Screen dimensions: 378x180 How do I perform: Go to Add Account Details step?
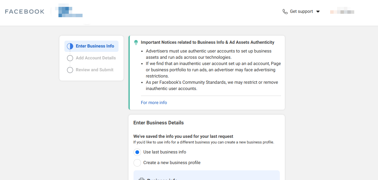[x=96, y=58]
